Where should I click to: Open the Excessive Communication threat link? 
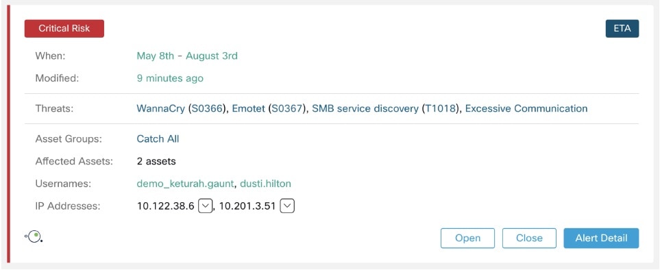coord(526,108)
